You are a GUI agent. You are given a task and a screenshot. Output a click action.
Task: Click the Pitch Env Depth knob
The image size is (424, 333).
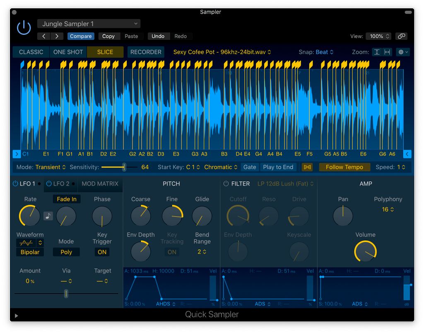coord(141,251)
